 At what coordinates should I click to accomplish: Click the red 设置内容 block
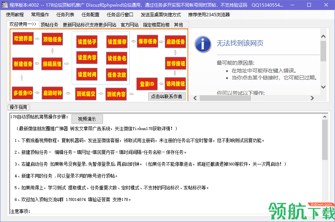point(87,58)
